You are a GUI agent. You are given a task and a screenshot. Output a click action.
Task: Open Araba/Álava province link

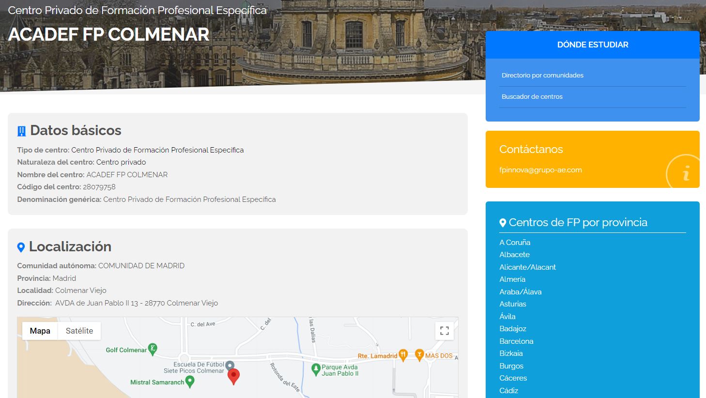click(521, 291)
